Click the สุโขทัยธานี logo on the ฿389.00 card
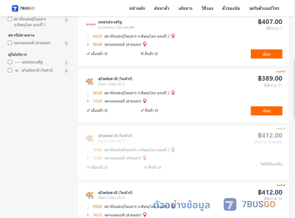This screenshot has width=295, height=218. (90, 81)
